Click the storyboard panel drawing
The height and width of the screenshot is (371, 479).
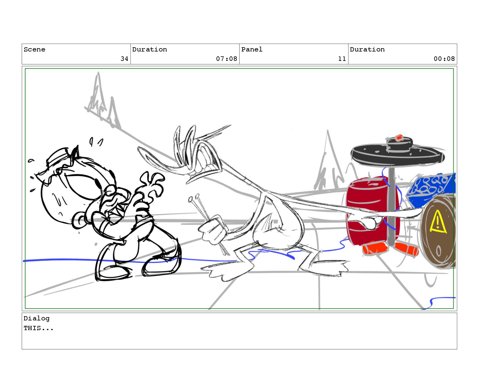[x=239, y=189]
